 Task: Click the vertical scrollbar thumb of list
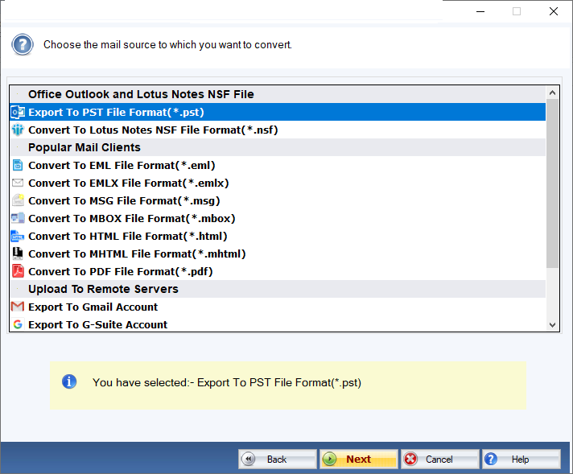tap(552, 183)
